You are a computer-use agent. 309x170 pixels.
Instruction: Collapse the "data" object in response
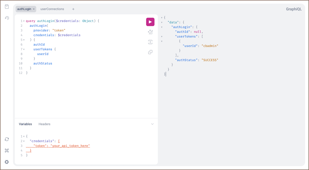tap(162, 22)
